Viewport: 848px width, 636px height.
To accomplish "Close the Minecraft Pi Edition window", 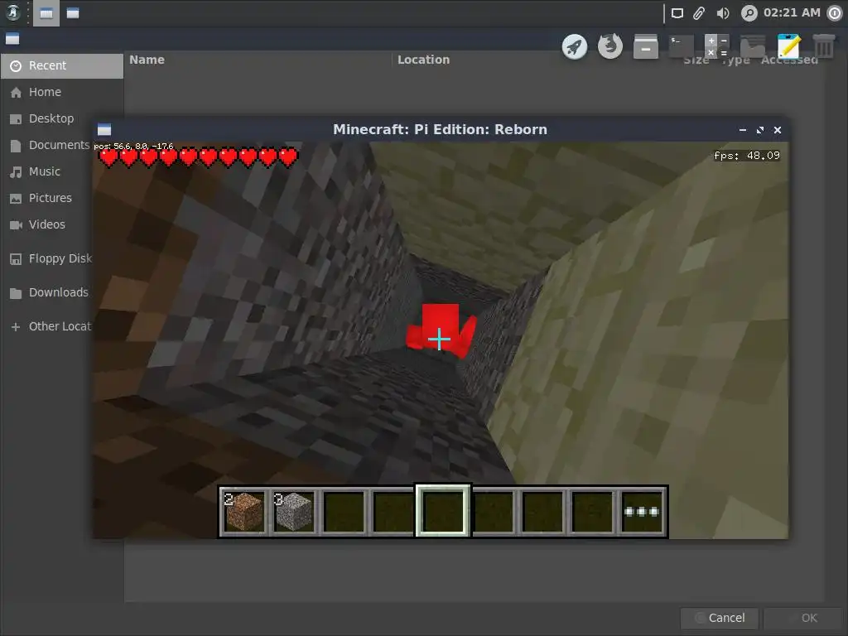I will 778,130.
